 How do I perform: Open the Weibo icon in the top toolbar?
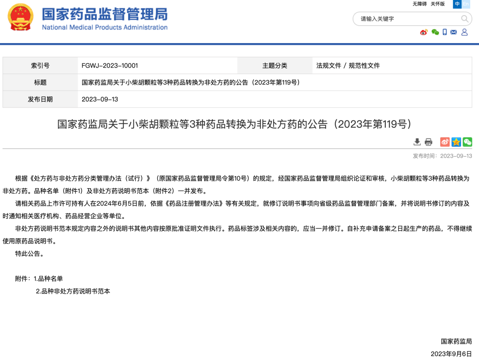424,32
